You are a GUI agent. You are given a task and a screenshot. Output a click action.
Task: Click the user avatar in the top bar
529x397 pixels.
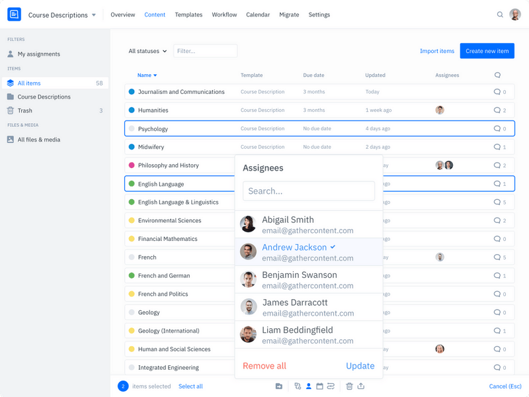point(515,14)
